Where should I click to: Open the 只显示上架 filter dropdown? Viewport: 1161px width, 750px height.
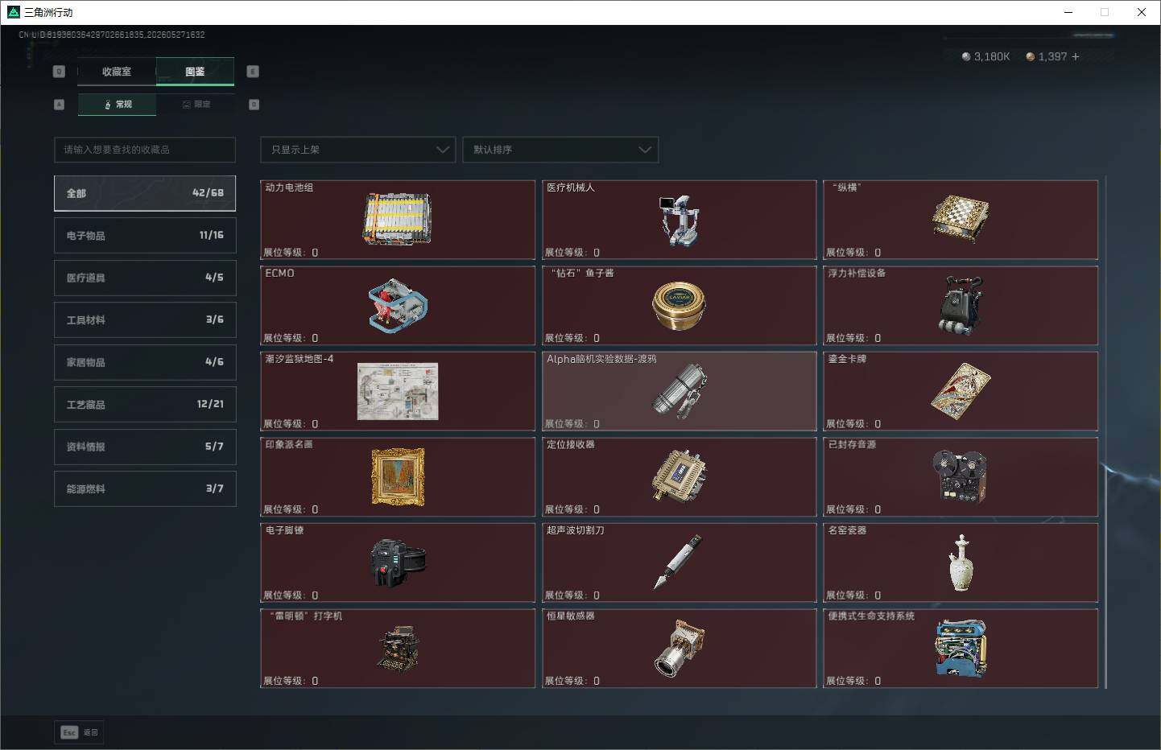(357, 150)
